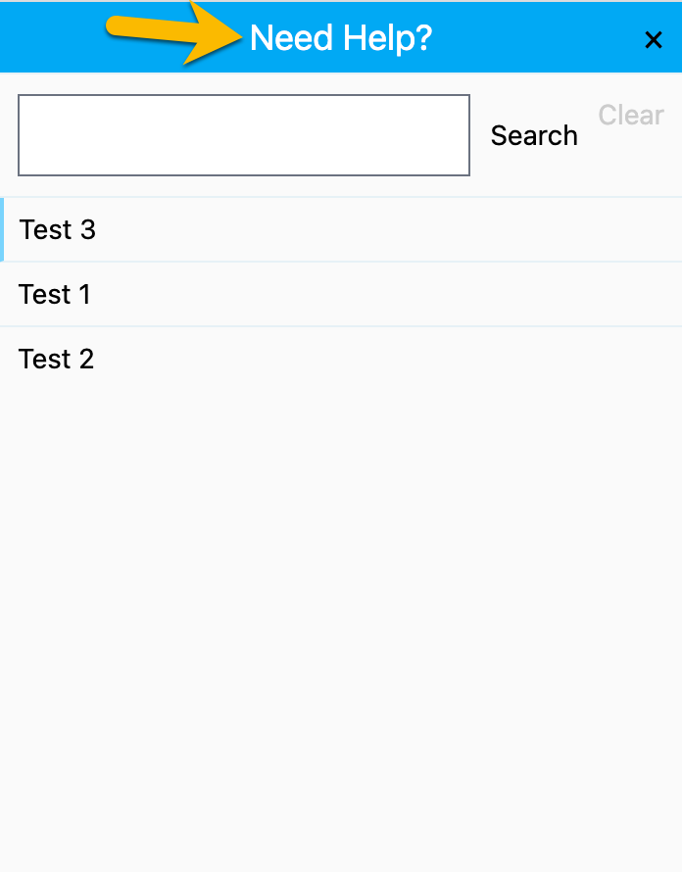Clear the search field with Clear
Image resolution: width=682 pixels, height=872 pixels.
631,116
